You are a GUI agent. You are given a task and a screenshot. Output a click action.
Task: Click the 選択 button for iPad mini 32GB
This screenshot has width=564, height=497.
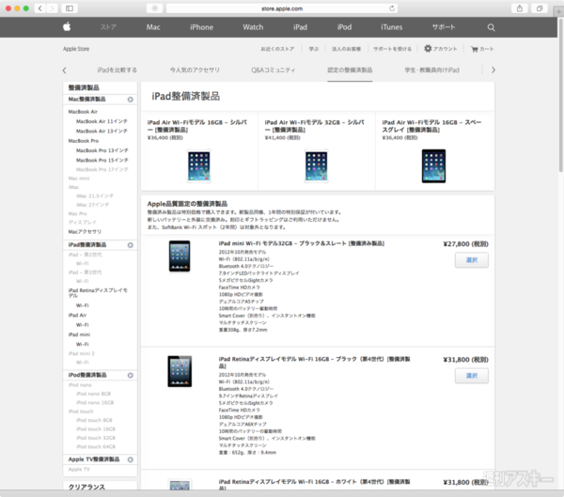472,260
